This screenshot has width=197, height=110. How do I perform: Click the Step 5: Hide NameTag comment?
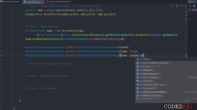[x=42, y=27]
